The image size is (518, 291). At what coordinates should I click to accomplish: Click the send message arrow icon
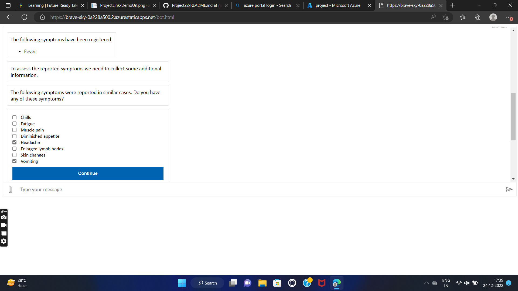pos(509,189)
